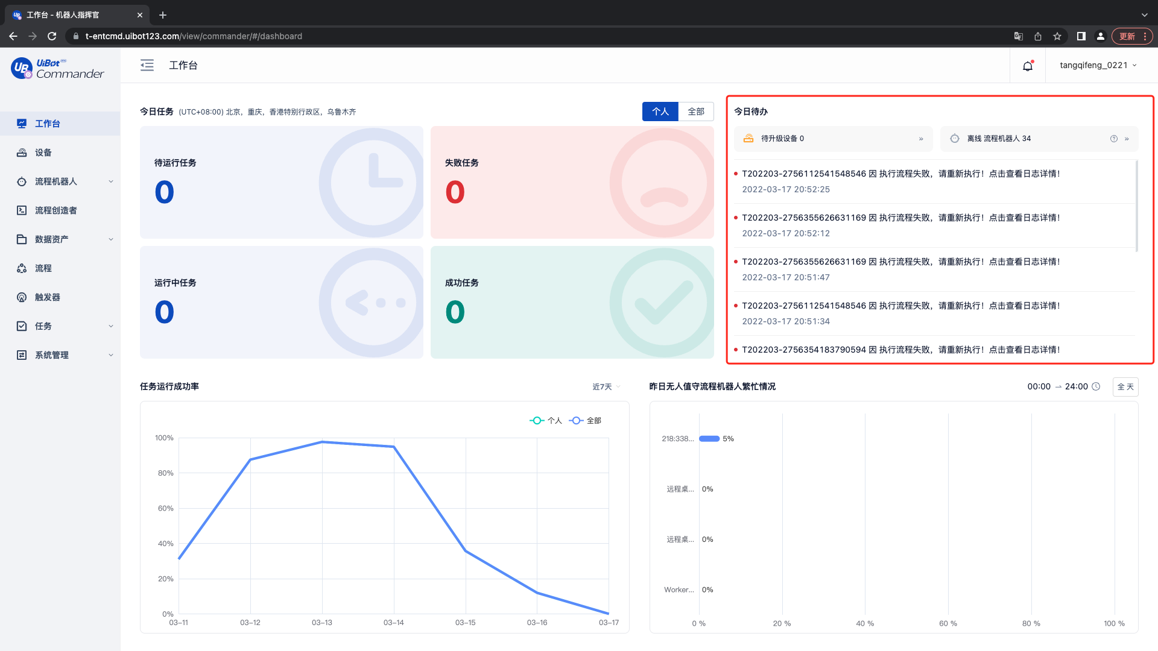Click the 流程 icon in sidebar
This screenshot has width=1158, height=651.
22,268
